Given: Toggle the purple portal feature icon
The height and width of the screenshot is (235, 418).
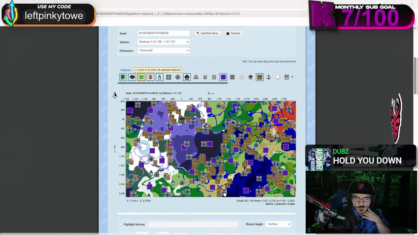Looking at the screenshot, I should [x=223, y=77].
